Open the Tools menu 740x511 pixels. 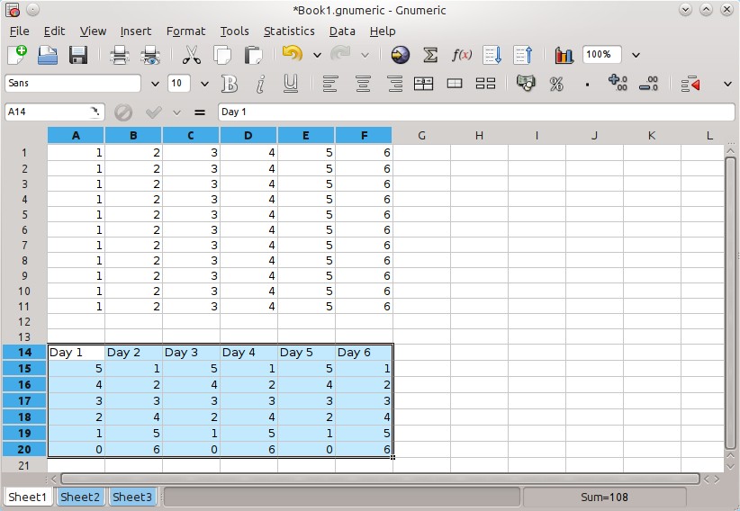click(235, 31)
